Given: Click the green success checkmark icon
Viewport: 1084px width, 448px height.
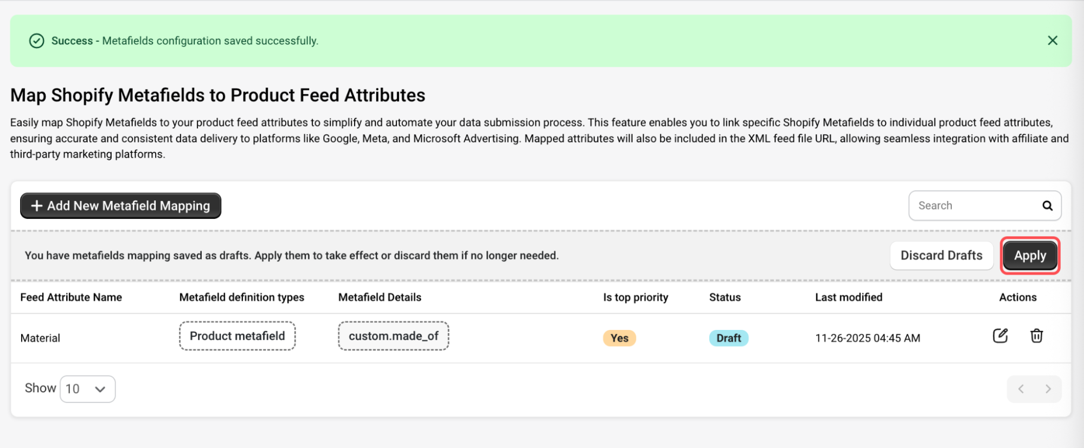Looking at the screenshot, I should pyautogui.click(x=36, y=41).
